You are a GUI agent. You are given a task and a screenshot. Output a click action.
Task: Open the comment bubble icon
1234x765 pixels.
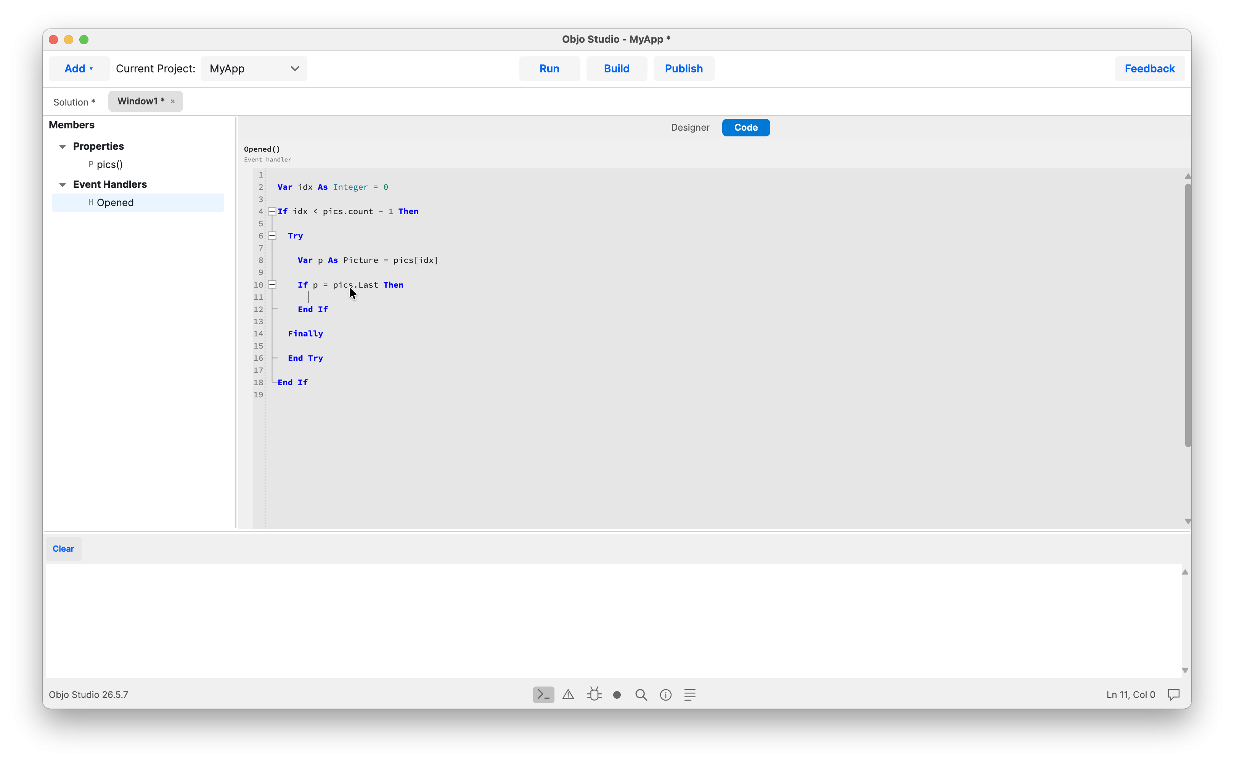[x=1173, y=694]
